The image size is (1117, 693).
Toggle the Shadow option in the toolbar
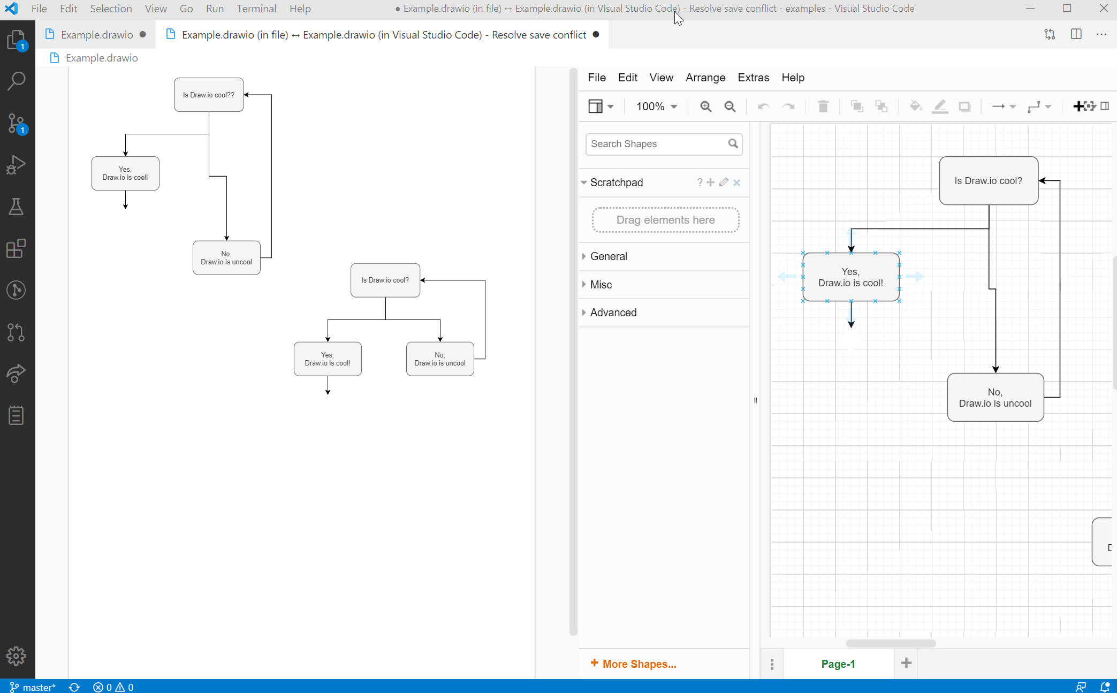964,106
